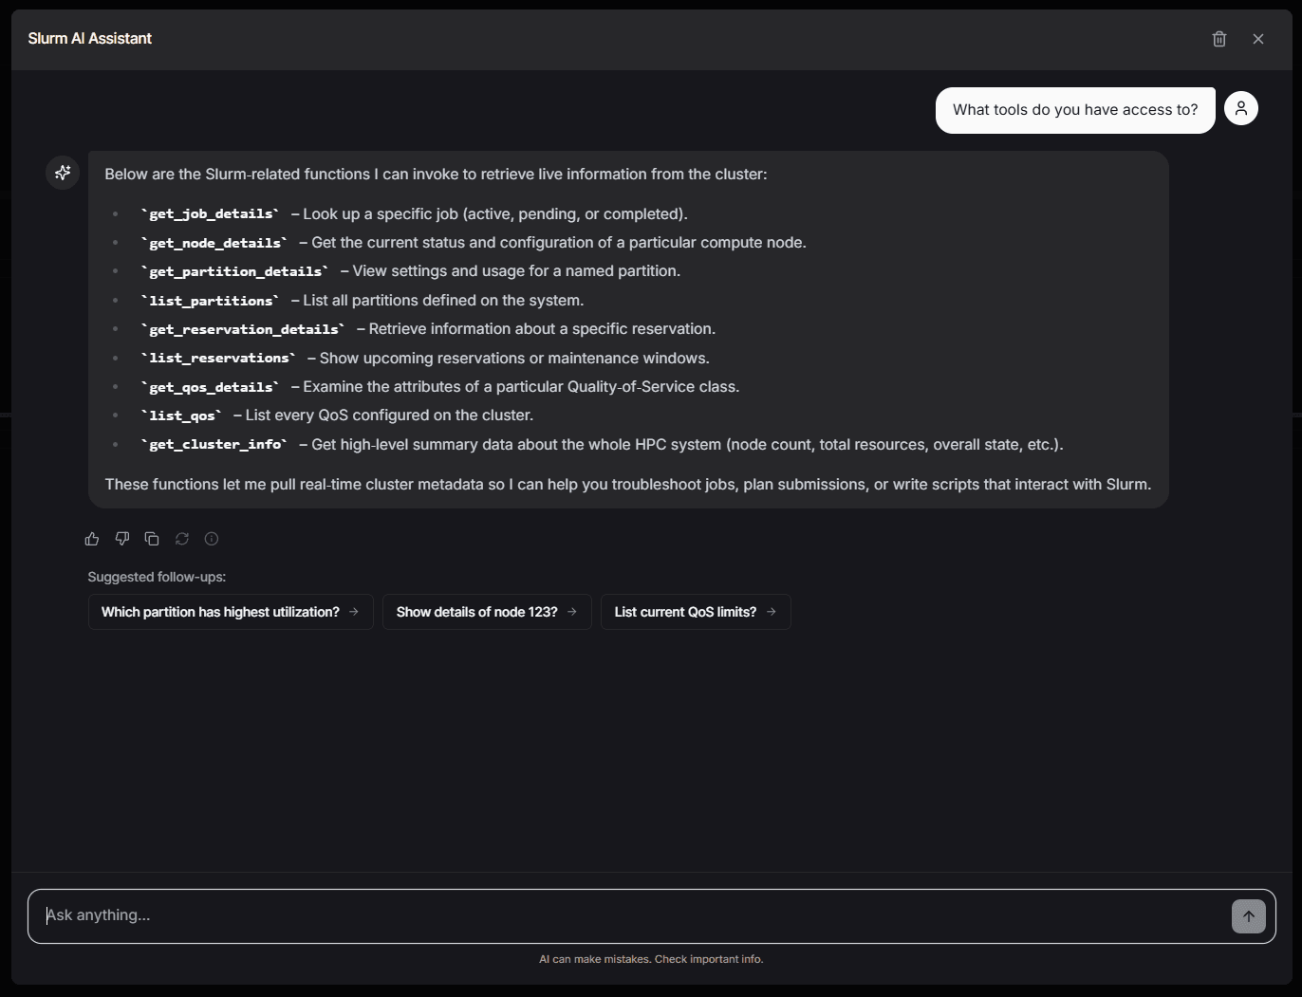The image size is (1302, 997).
Task: Clear the conversation with the trash icon
Action: pos(1219,39)
